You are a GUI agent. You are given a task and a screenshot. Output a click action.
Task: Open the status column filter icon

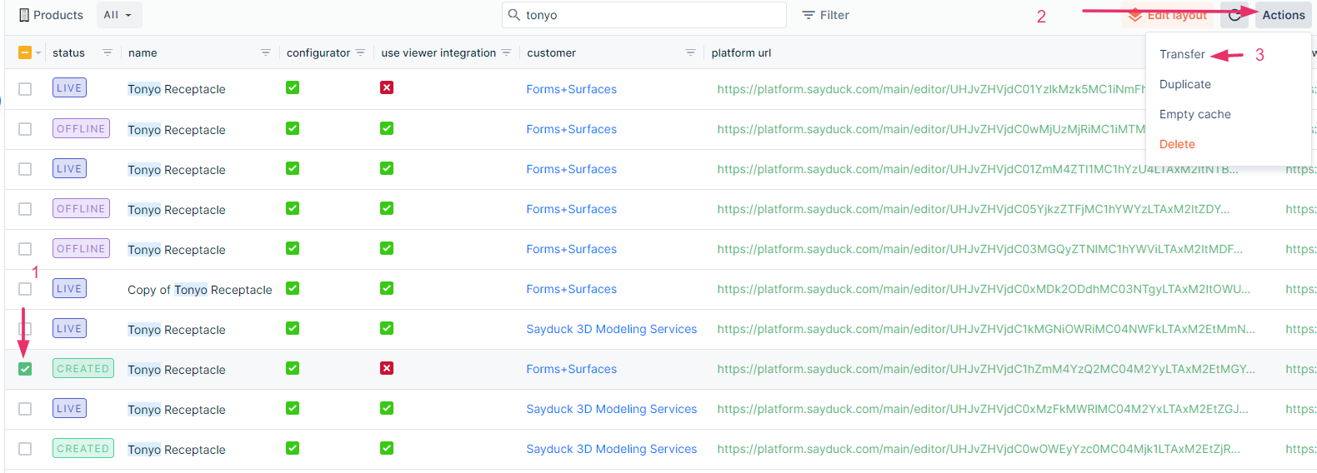108,52
